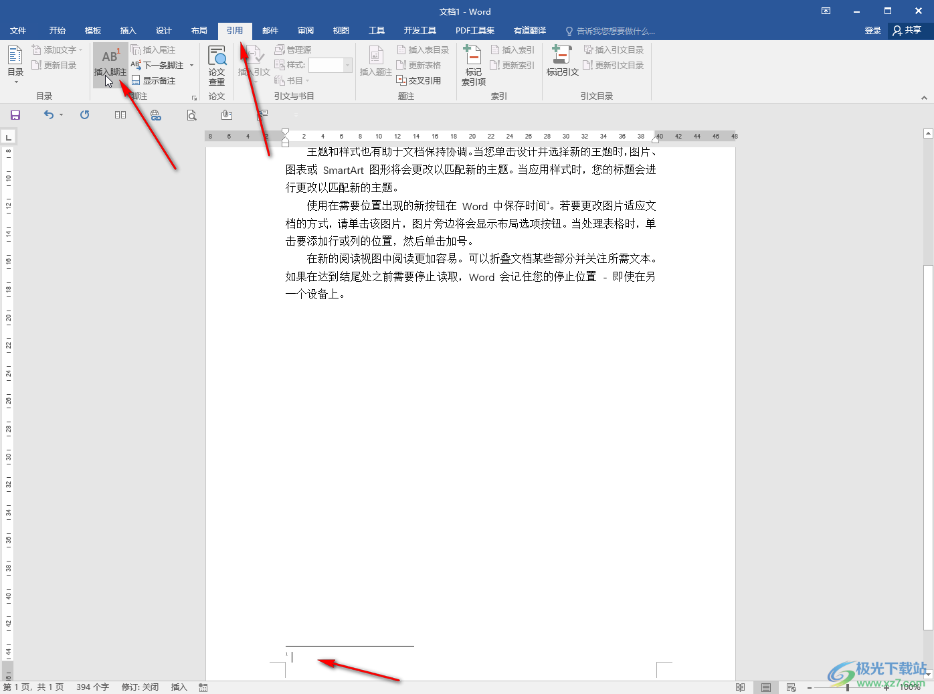Open the File (文件) tab

point(18,31)
